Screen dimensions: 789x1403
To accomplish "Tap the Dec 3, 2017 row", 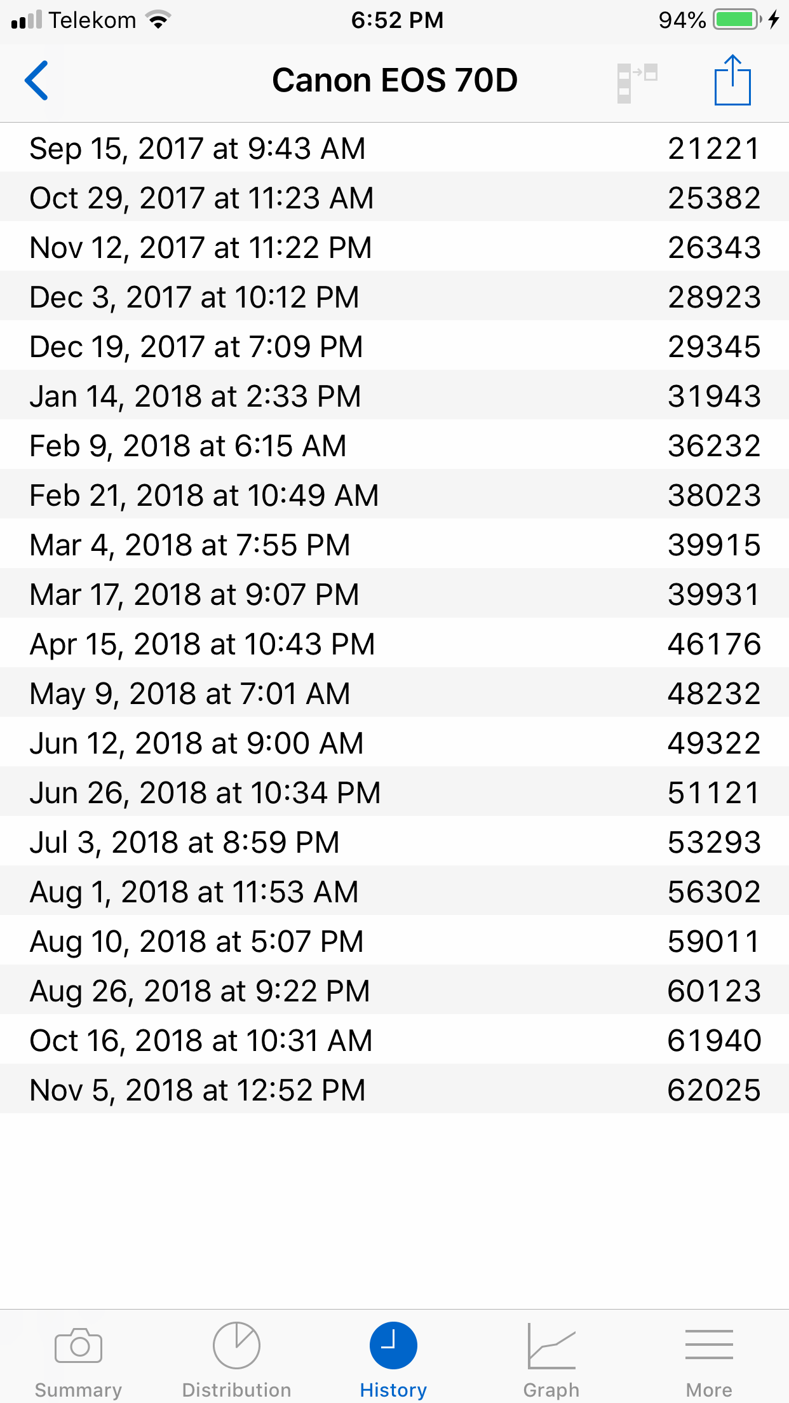I will [394, 297].
